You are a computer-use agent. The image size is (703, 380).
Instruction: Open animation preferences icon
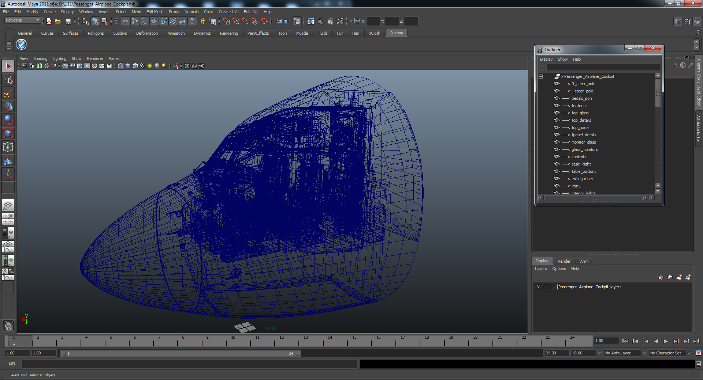698,353
